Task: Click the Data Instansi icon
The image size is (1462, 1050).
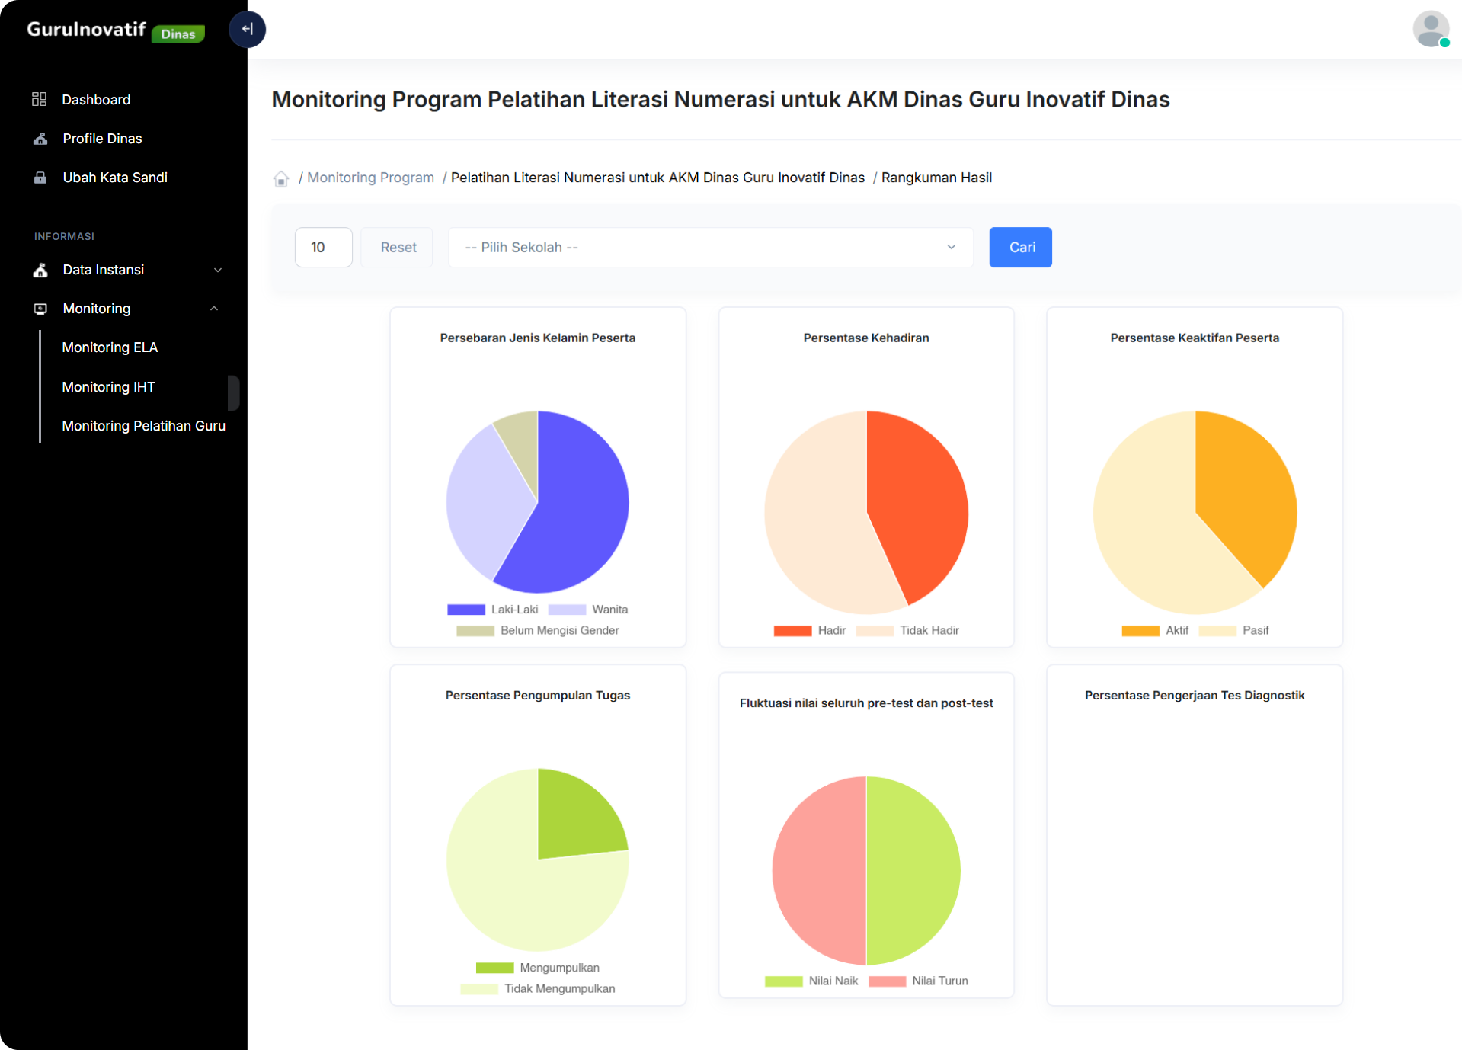Action: pos(40,270)
